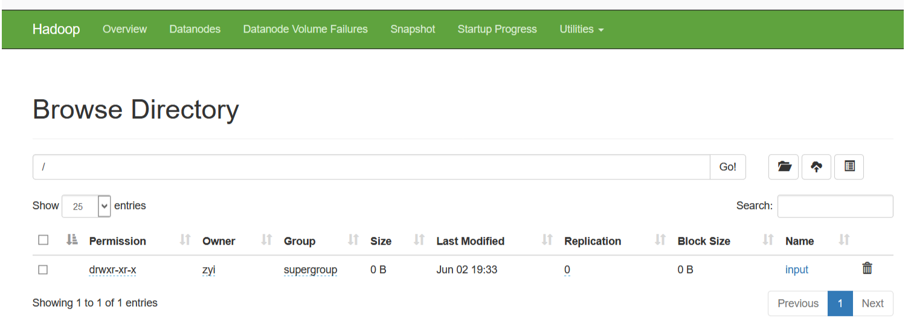Open the input directory link

(796, 270)
